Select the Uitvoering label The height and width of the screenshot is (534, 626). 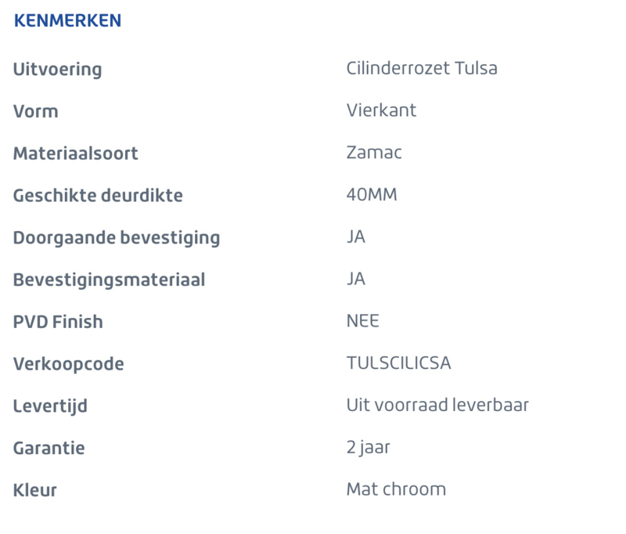tap(57, 70)
